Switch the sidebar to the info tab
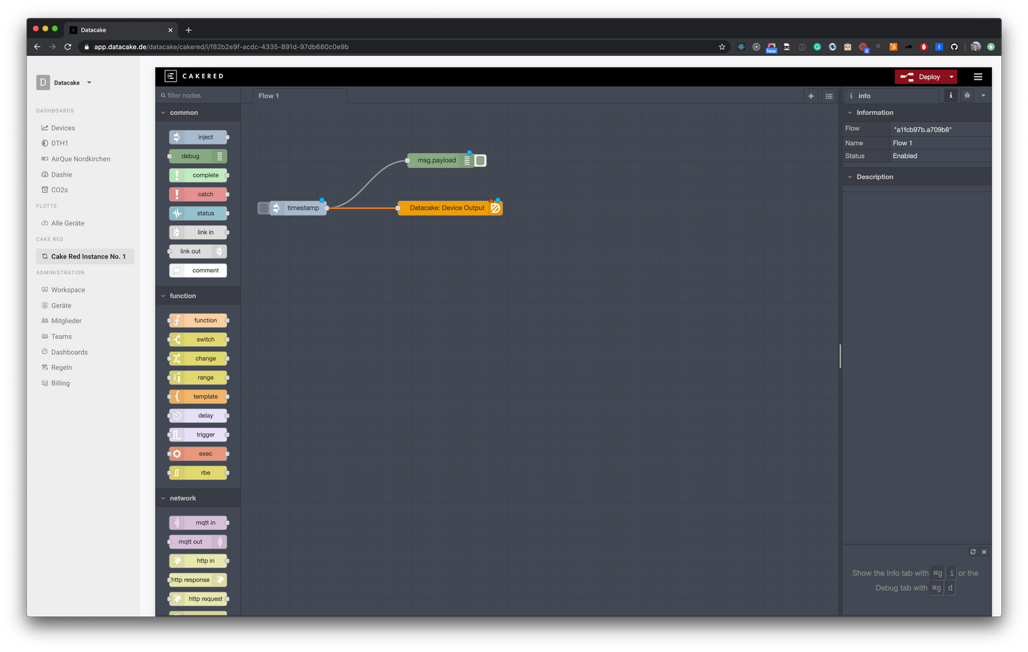 [950, 95]
